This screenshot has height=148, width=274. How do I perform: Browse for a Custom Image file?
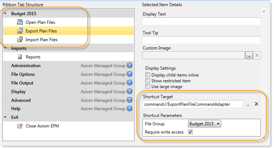249,55
